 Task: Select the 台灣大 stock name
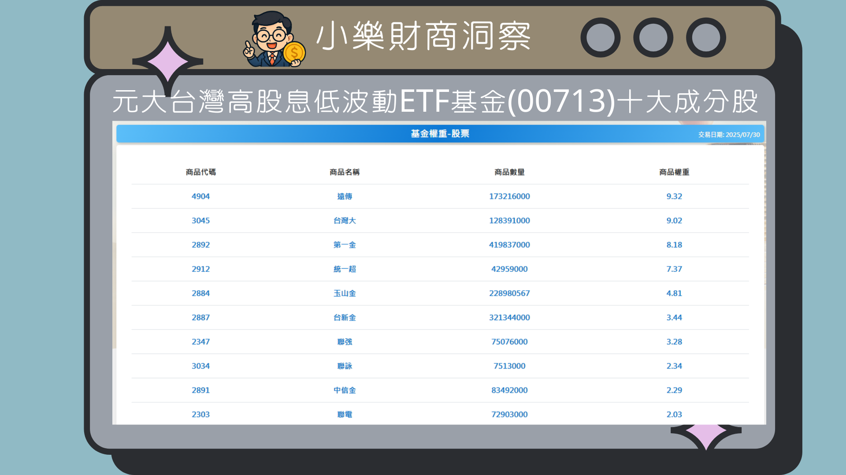pyautogui.click(x=344, y=220)
